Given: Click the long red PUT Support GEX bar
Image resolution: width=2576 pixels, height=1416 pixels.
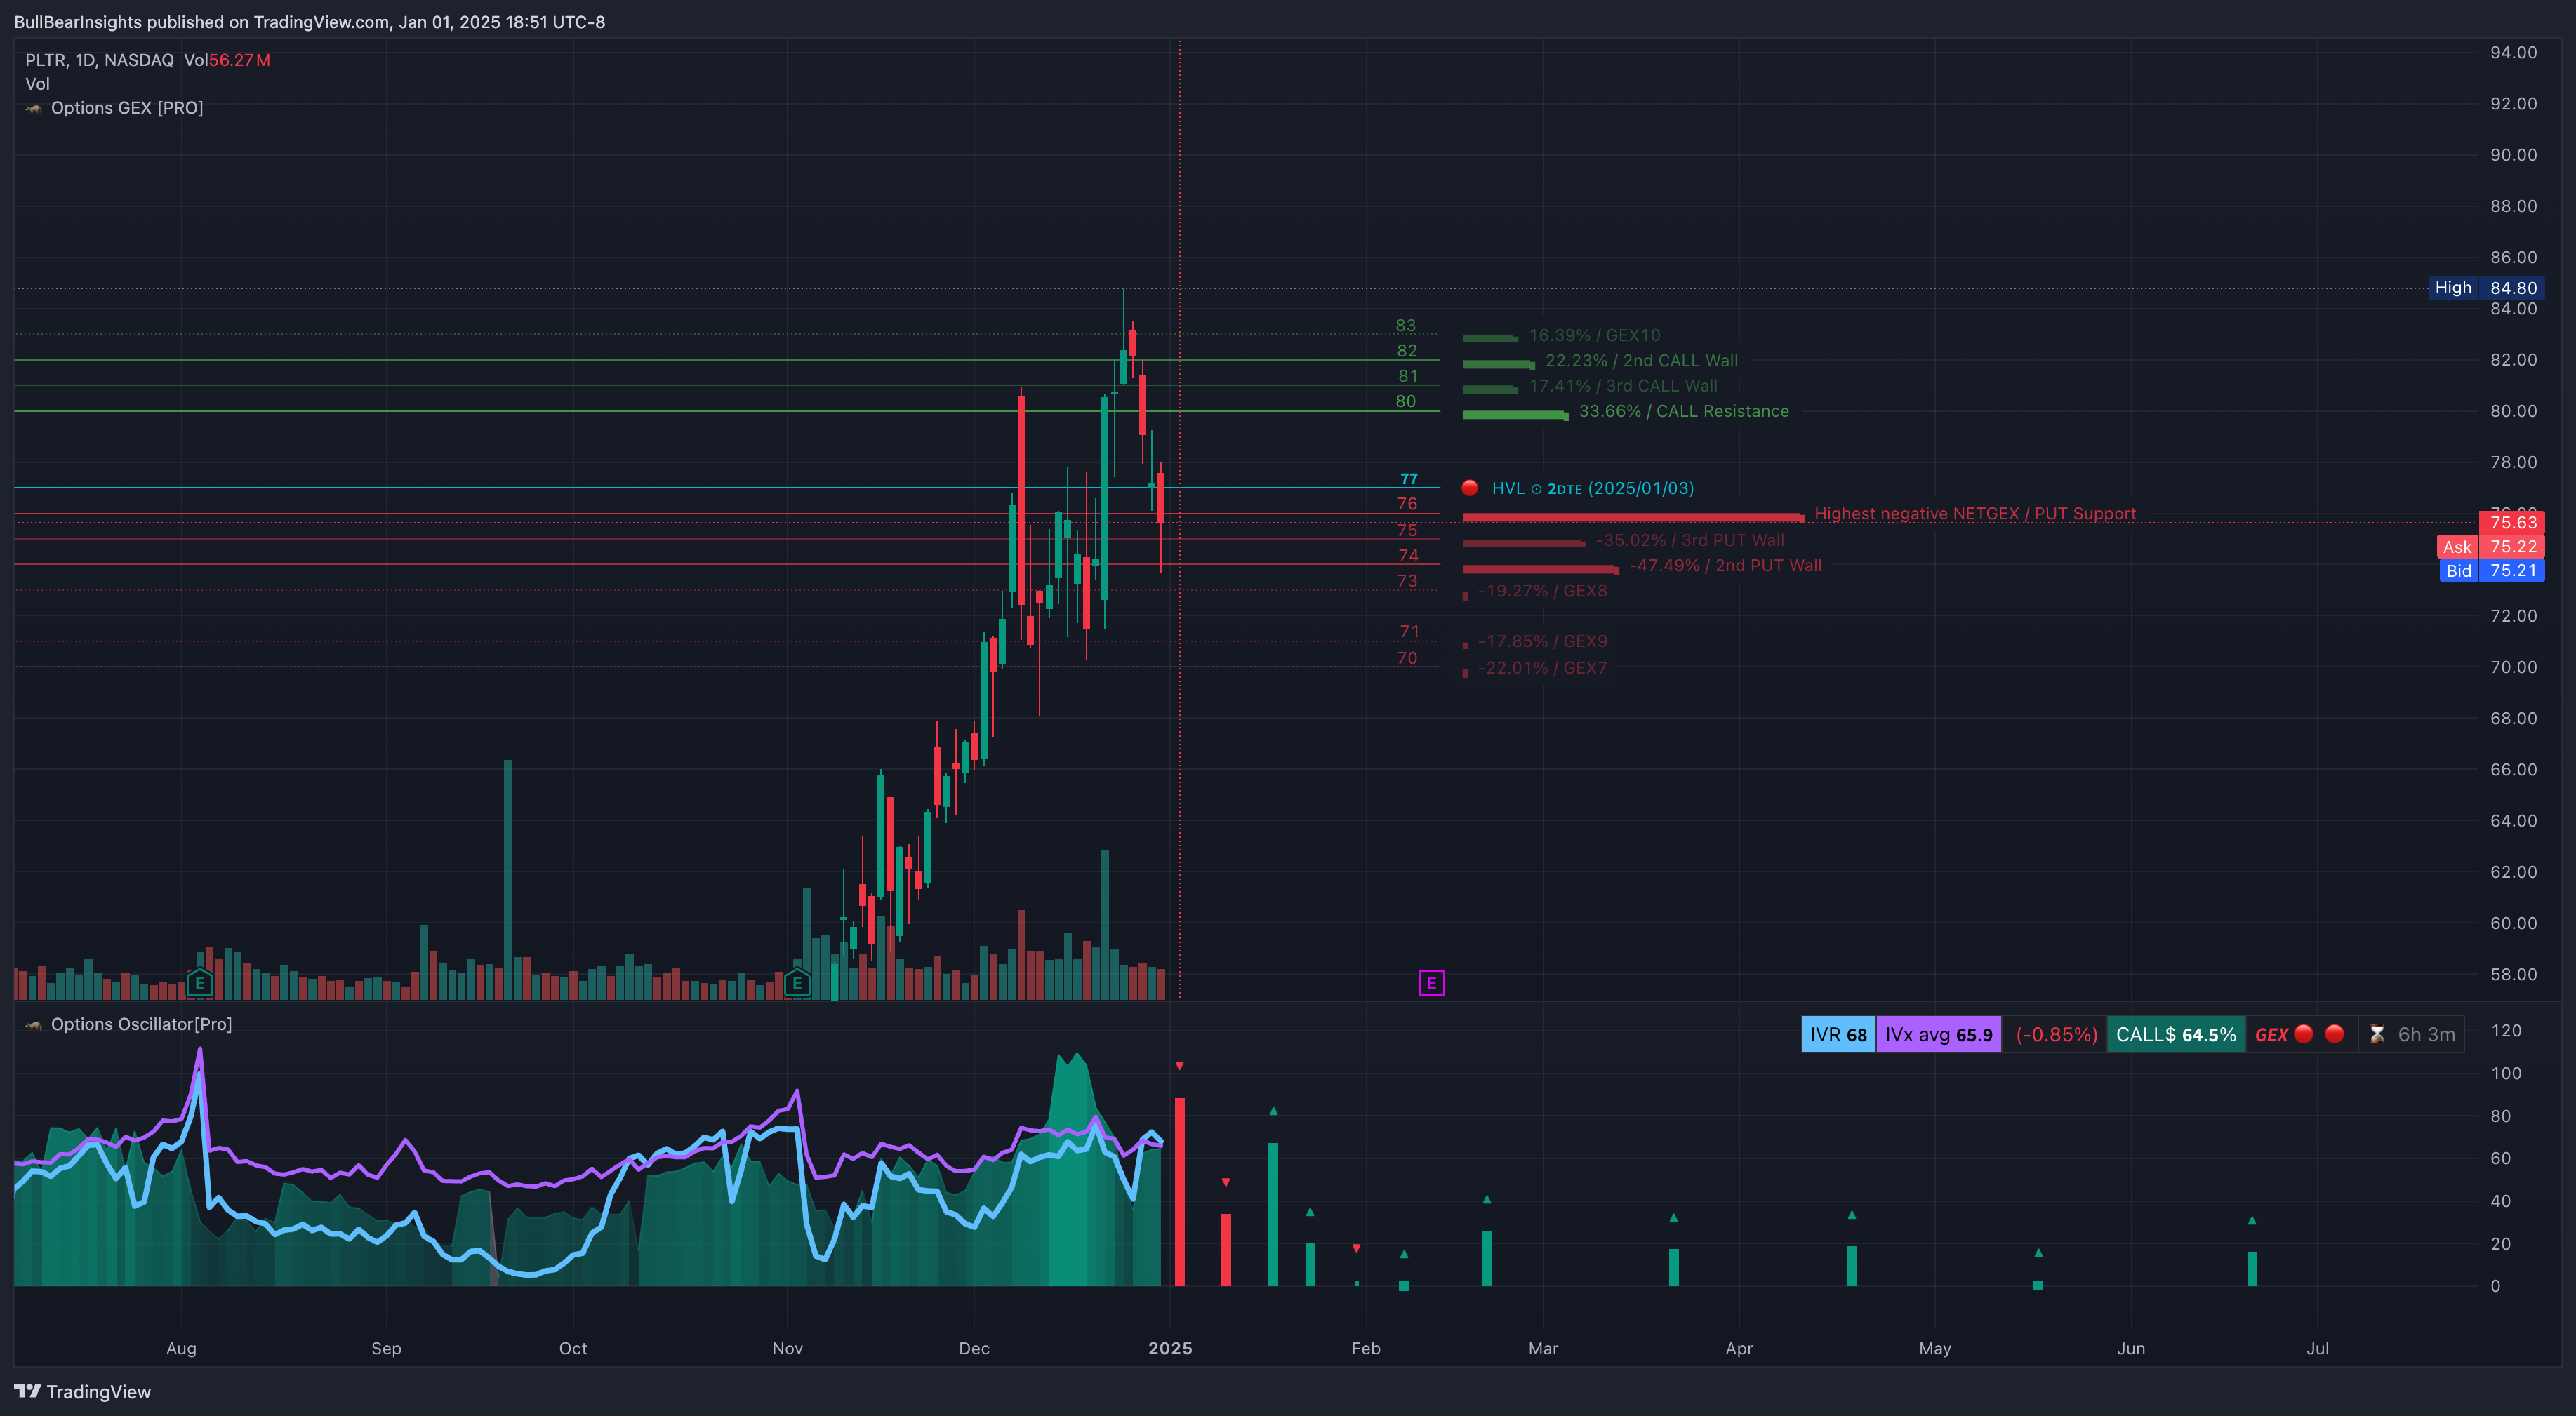Looking at the screenshot, I should click(x=1633, y=517).
